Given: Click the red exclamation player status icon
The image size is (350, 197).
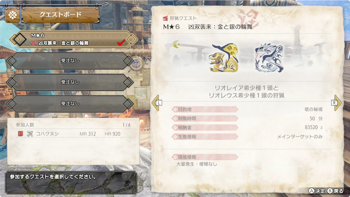Looking at the screenshot, I should coord(20,134).
